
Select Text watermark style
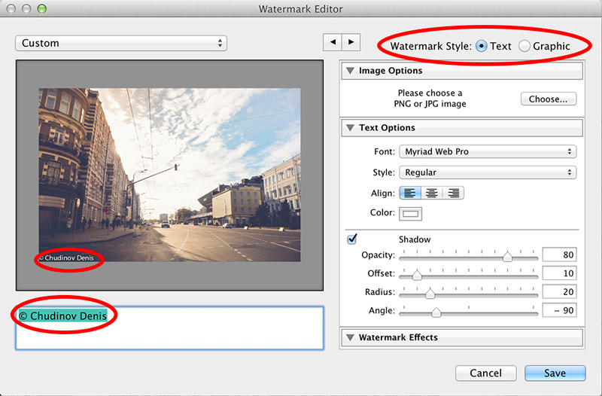[481, 46]
